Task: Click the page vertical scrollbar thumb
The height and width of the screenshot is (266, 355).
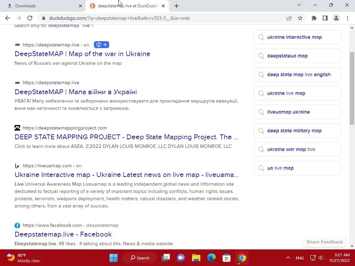Action: coord(352,88)
